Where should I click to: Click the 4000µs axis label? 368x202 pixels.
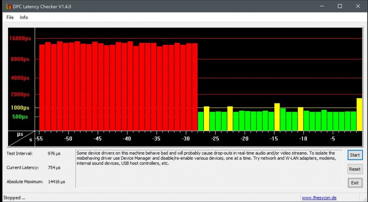click(20, 78)
